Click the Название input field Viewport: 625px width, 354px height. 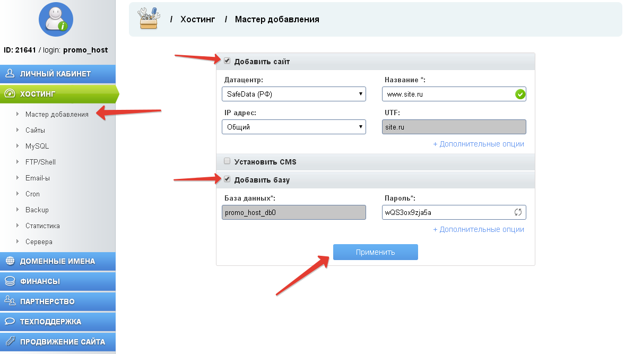447,94
